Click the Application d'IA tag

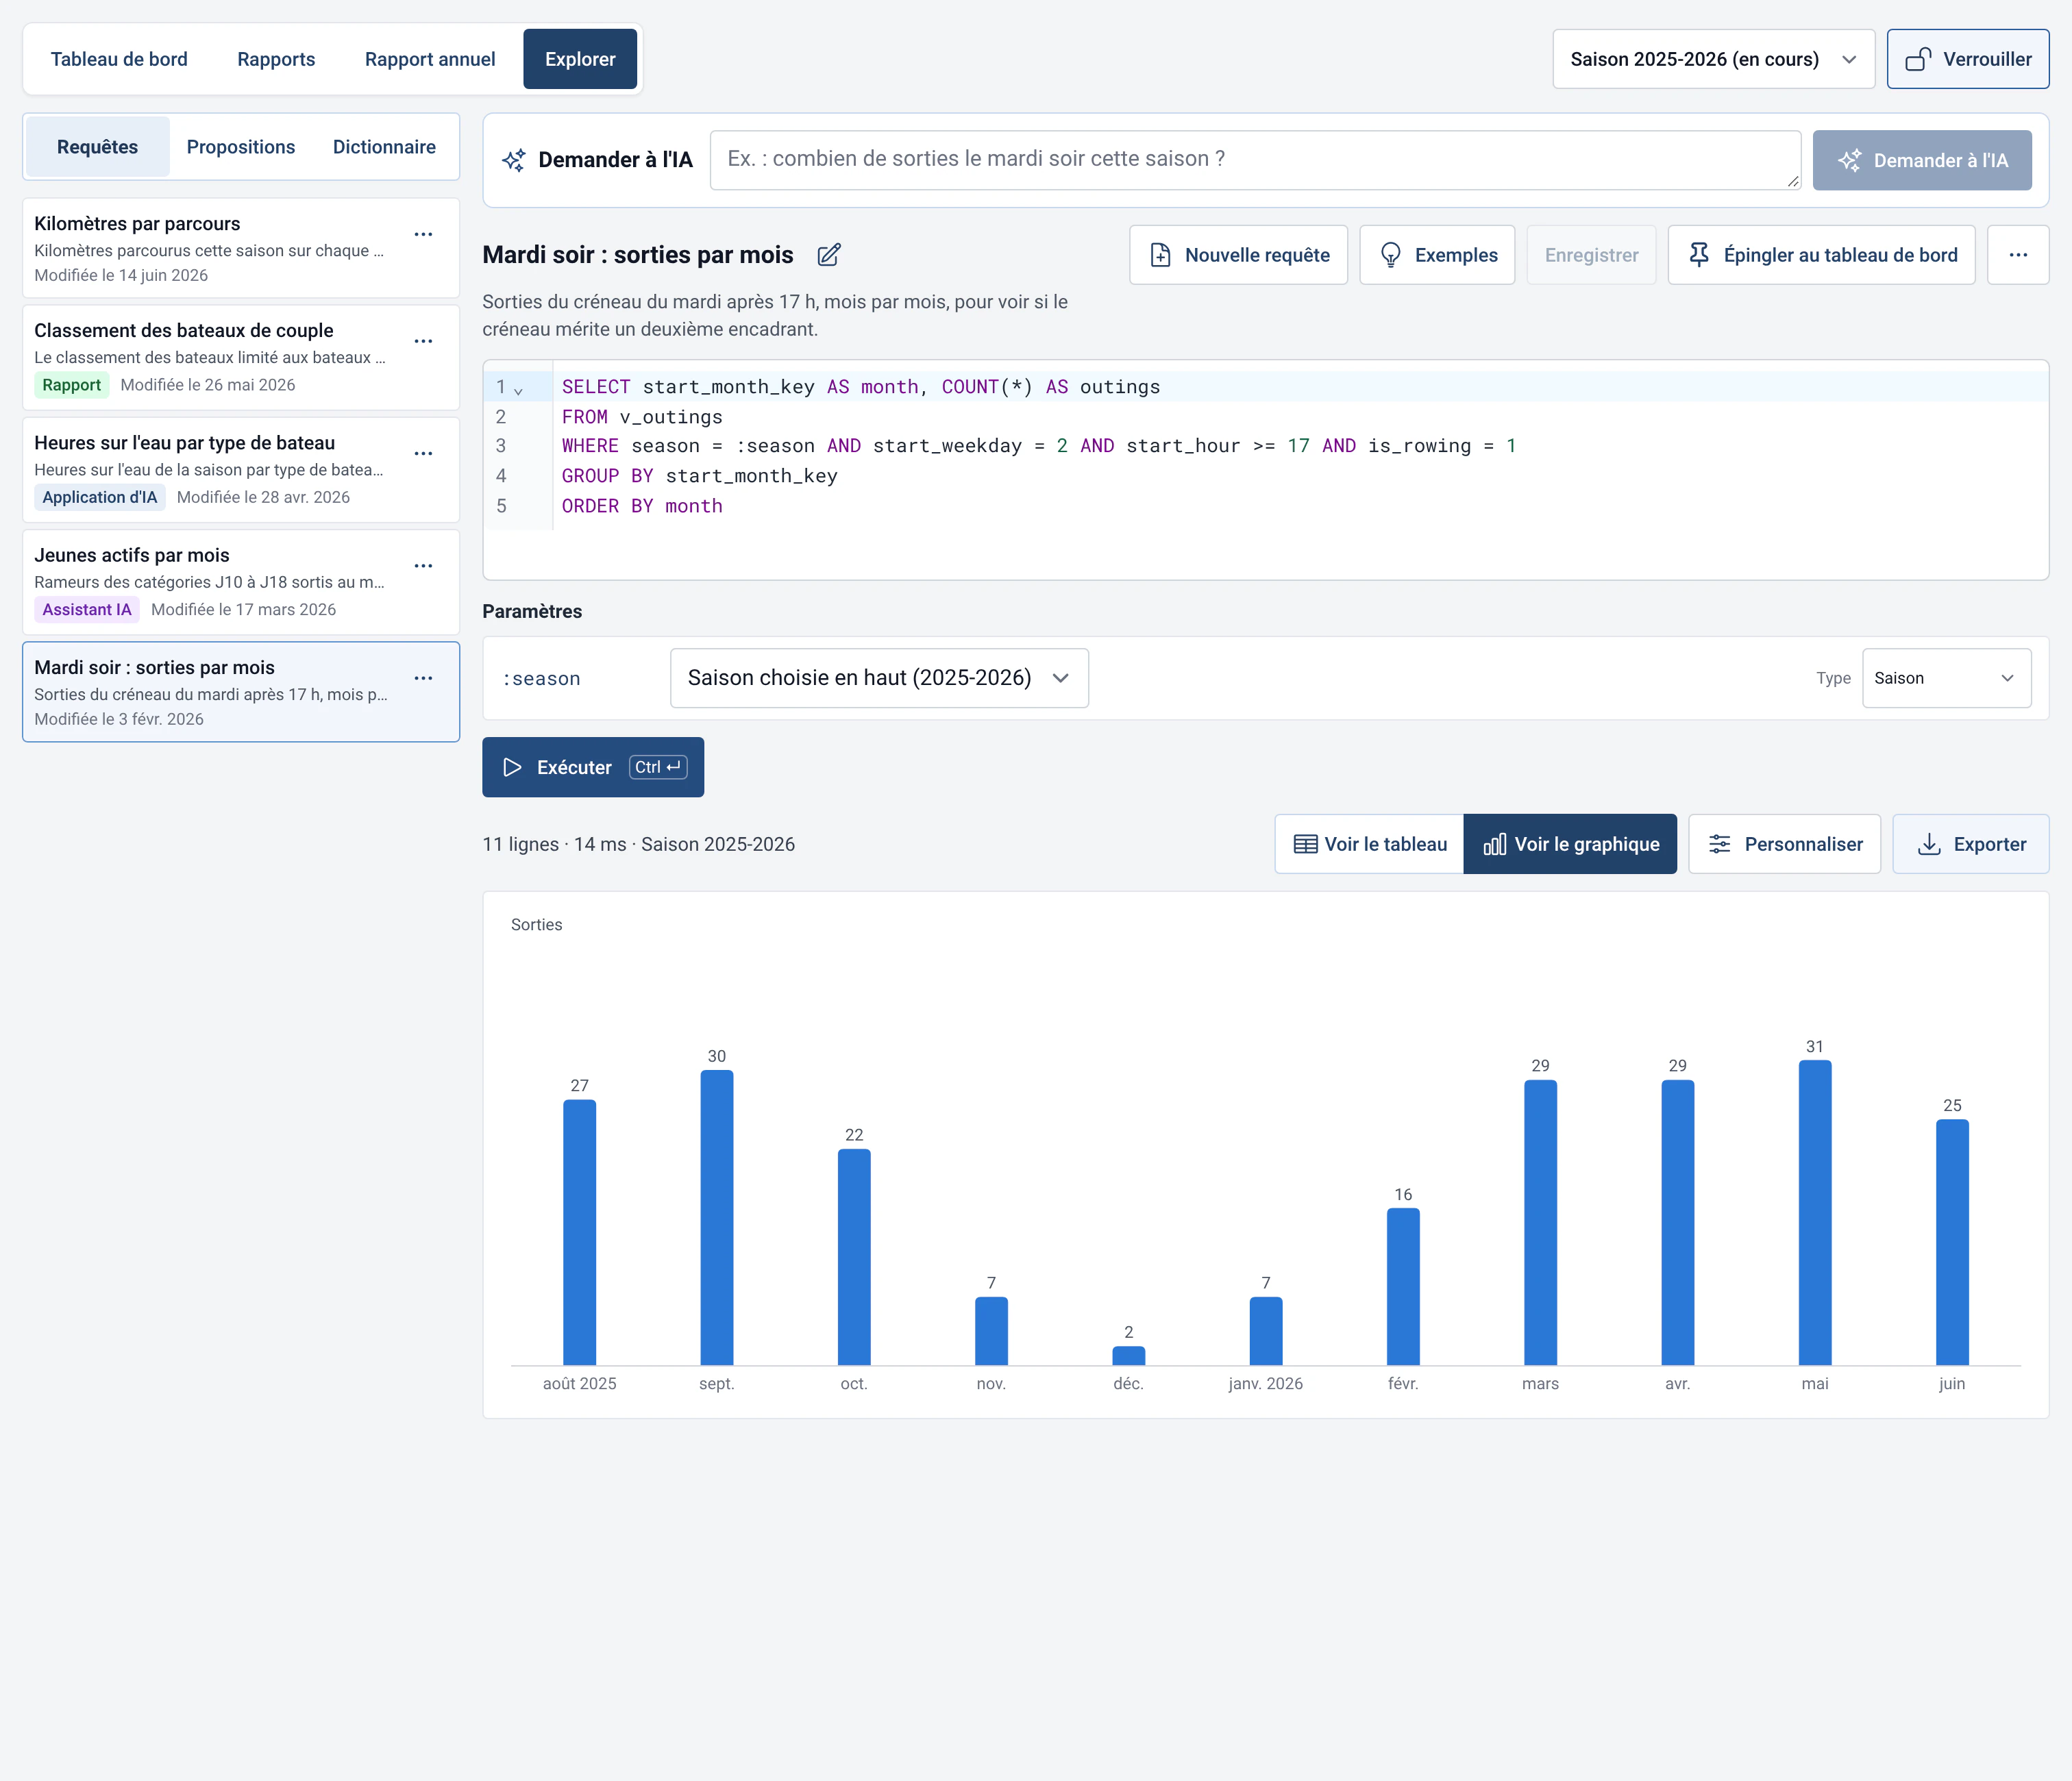pos(99,497)
